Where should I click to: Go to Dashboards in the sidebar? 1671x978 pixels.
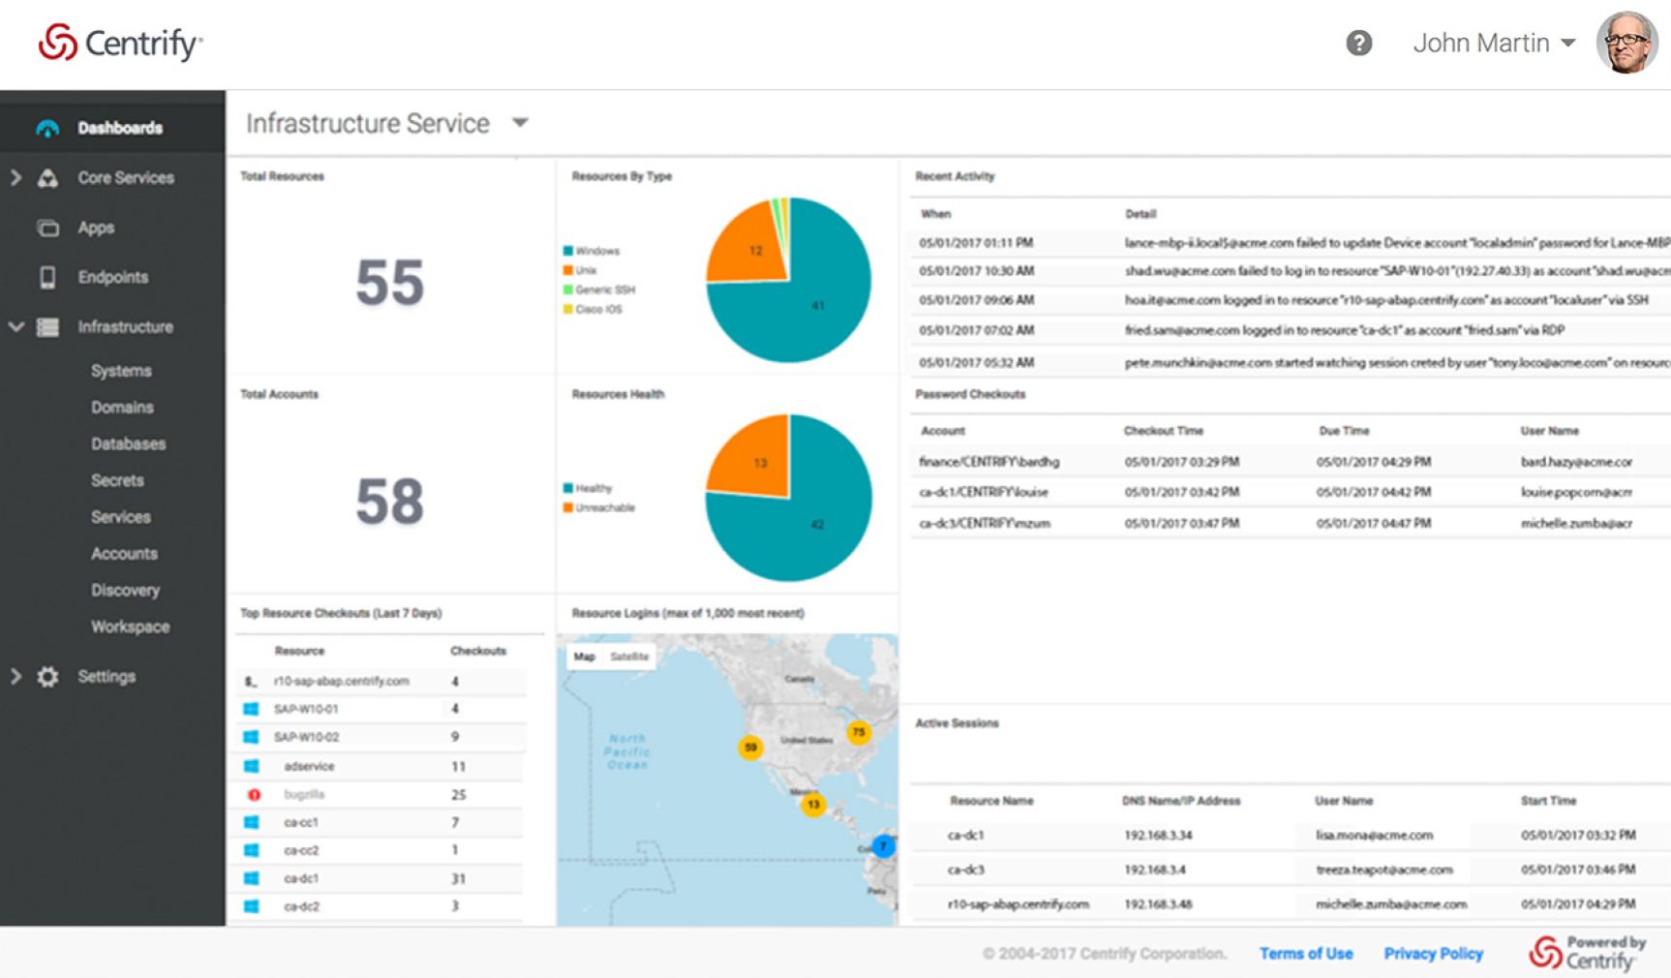pyautogui.click(x=120, y=128)
